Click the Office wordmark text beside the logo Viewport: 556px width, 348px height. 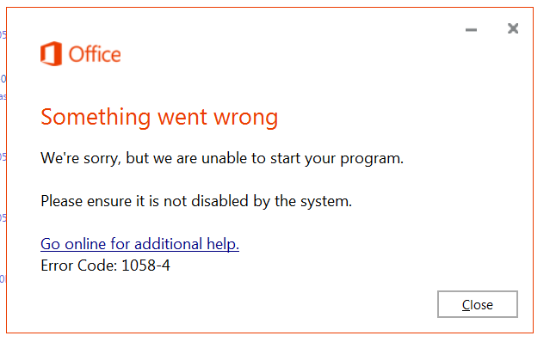(x=95, y=54)
